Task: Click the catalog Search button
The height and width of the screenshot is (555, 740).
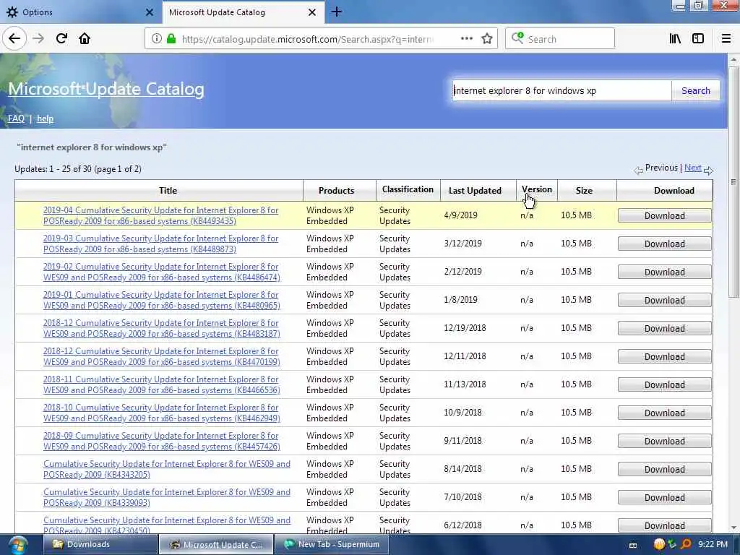Action: 695,90
